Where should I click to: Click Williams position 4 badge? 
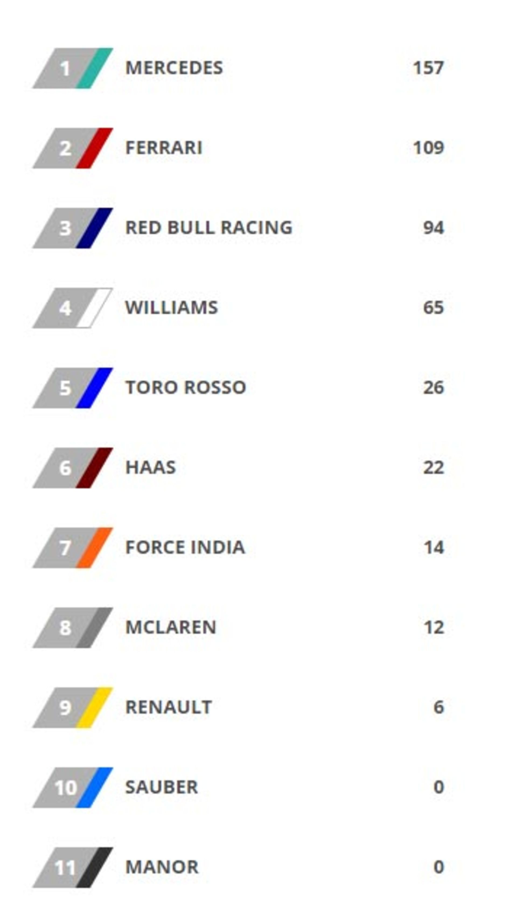coord(73,308)
